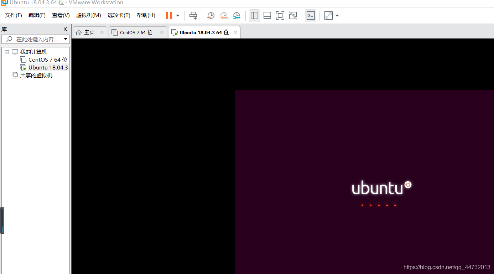Viewport: 494px width, 274px height.
Task: Open the snapshot manager
Action: pyautogui.click(x=236, y=15)
